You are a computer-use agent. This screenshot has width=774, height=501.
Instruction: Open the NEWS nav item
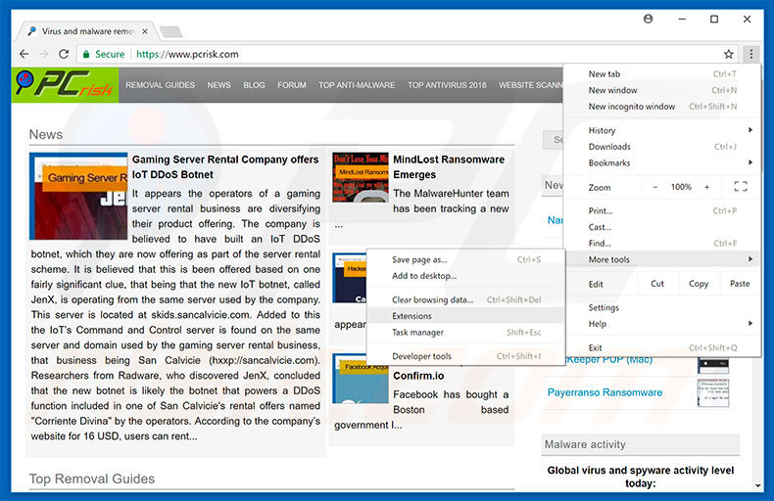[x=218, y=85]
